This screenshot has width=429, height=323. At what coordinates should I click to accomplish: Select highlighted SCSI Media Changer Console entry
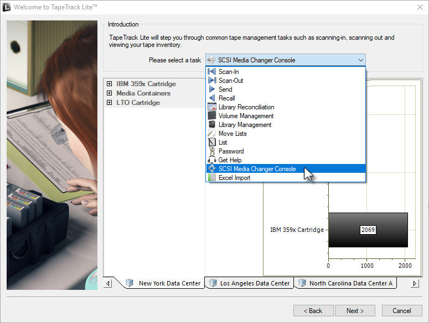click(x=286, y=168)
